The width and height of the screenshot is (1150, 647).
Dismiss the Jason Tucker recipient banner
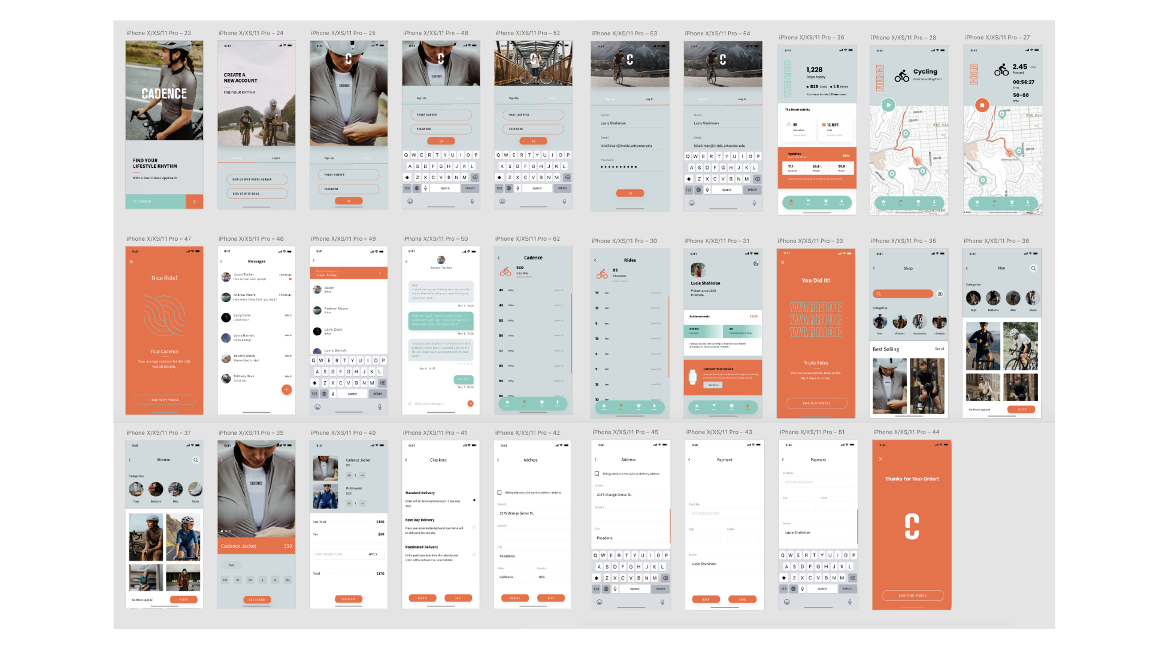point(380,273)
